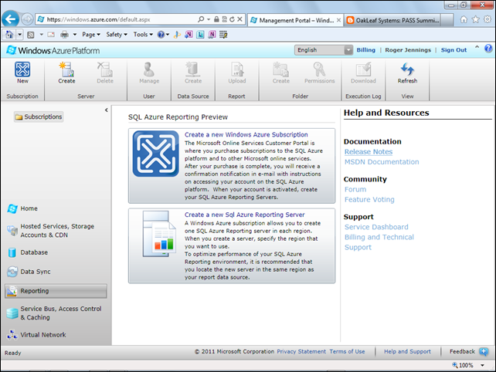This screenshot has height=372, width=496.
Task: Click the Feedback plus icon
Action: click(484, 351)
